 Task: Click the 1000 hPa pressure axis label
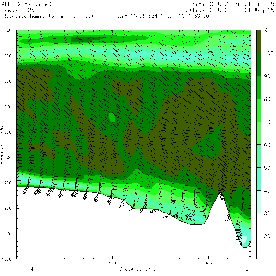(7, 259)
